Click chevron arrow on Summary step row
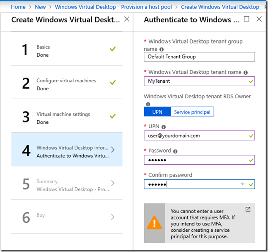Screen dimensions: 268x252 coord(112,183)
